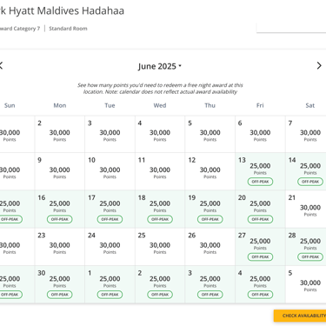Pick June 19 off-peak date

[x=210, y=210]
